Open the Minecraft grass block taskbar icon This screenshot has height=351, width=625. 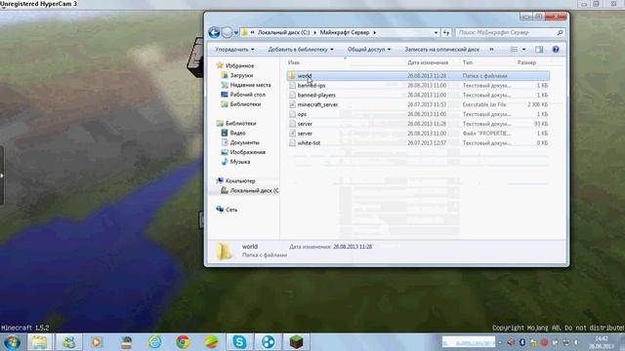click(297, 342)
